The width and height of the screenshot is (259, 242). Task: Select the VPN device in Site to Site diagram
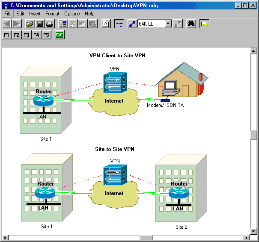115,174
